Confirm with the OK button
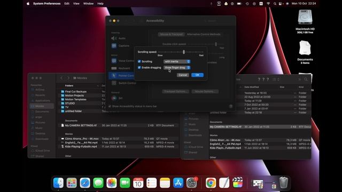342x192 pixels. pos(197,75)
